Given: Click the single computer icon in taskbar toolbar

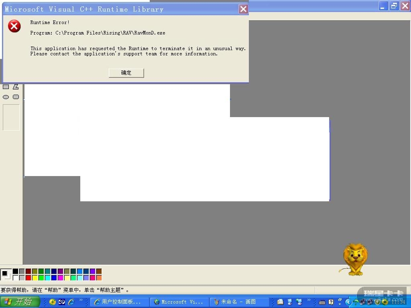Looking at the screenshot, I should (290, 302).
